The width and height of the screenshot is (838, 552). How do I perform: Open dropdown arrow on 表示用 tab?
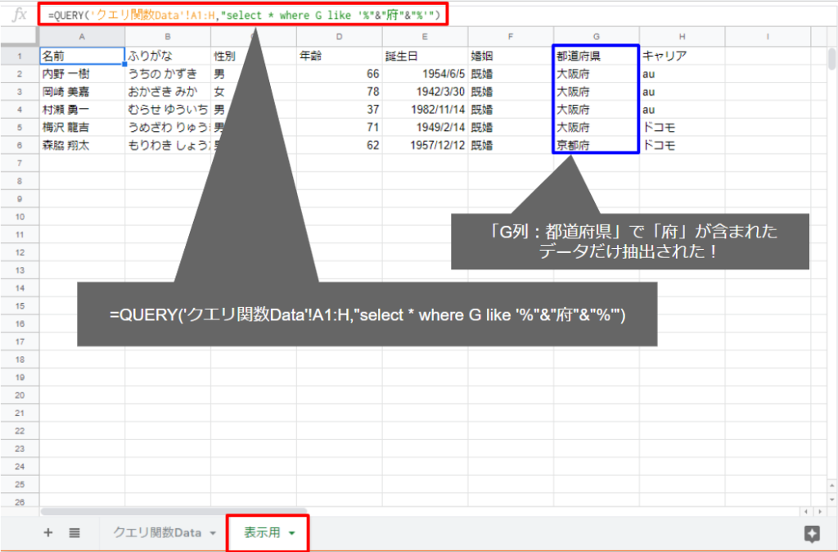tap(292, 533)
